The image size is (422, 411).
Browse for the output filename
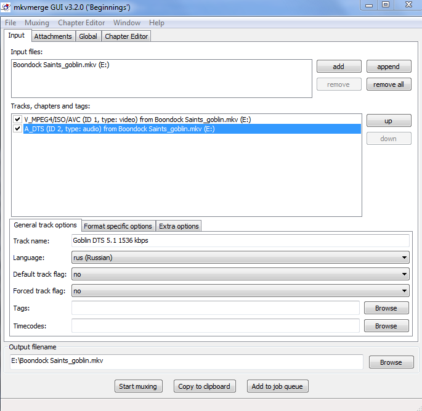pyautogui.click(x=391, y=362)
